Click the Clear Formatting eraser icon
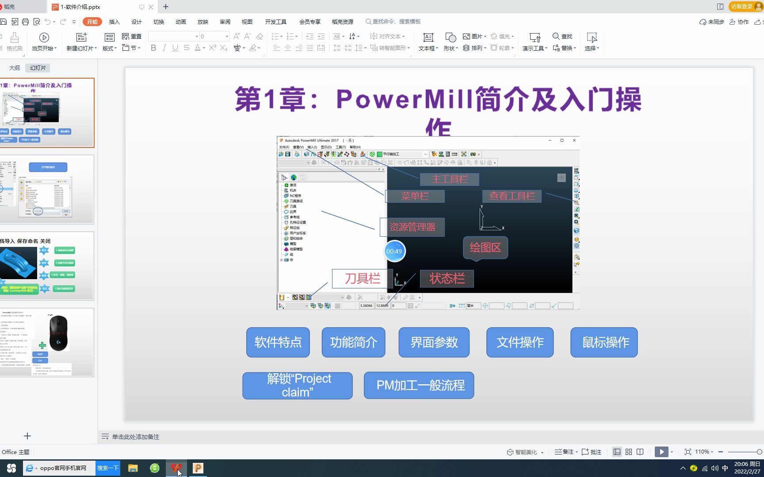 point(260,36)
